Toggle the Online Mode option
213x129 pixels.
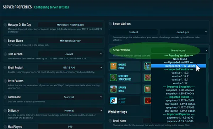(124, 66)
